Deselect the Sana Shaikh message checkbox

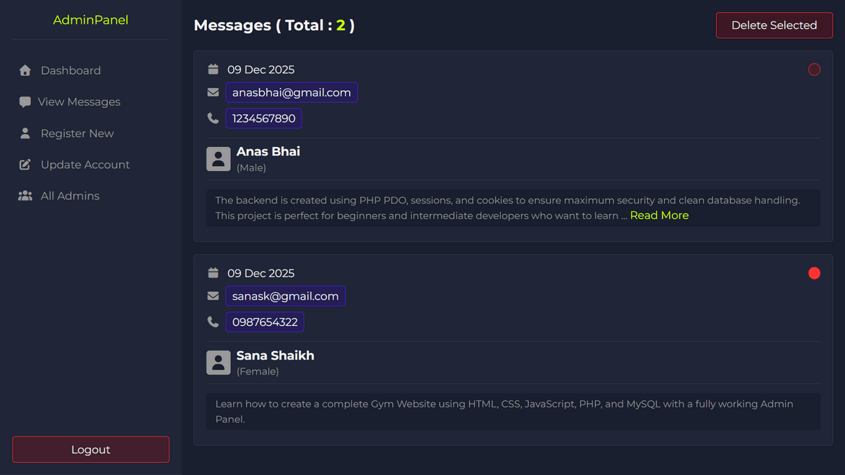(814, 273)
